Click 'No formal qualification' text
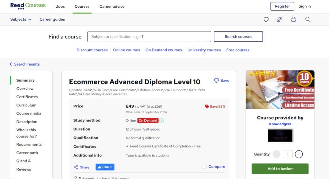This screenshot has height=179, width=329. pos(143,138)
